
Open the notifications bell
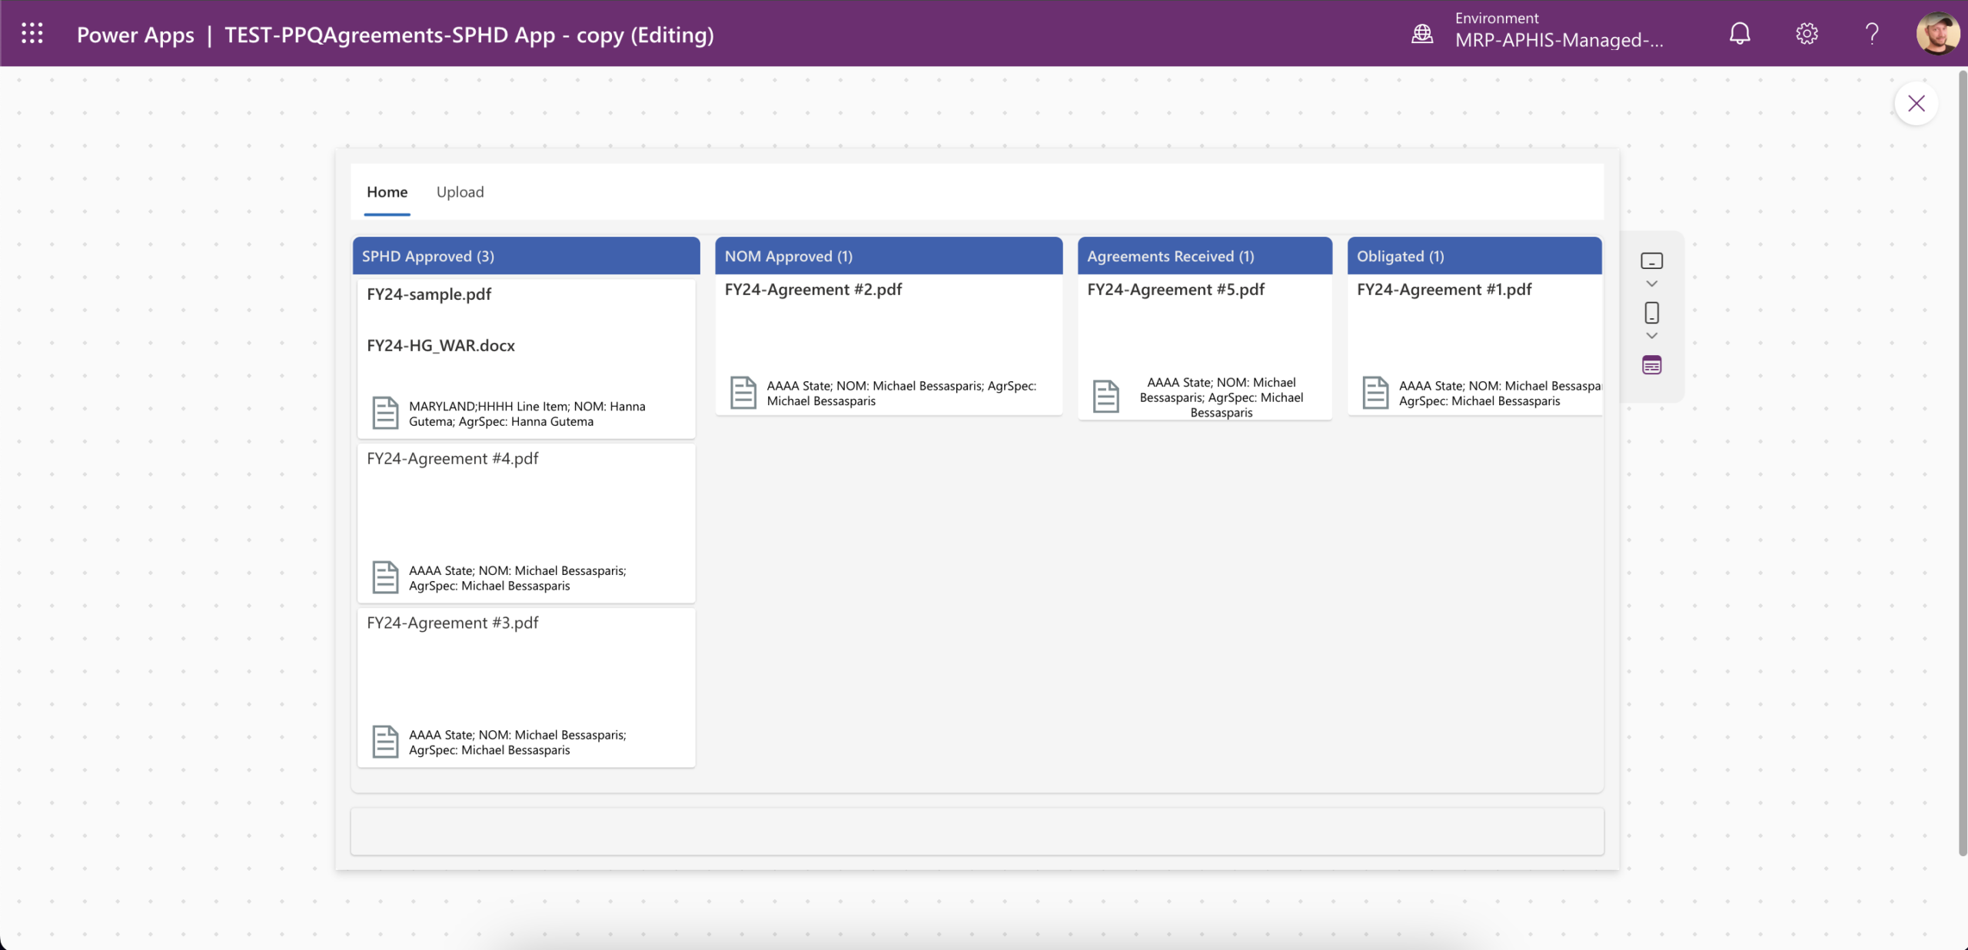(1740, 34)
